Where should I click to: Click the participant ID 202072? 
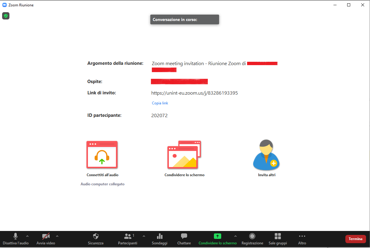(159, 116)
